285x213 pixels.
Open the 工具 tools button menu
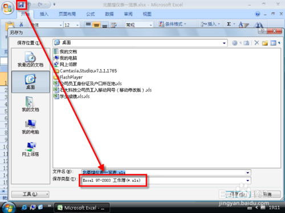pyautogui.click(x=30, y=194)
